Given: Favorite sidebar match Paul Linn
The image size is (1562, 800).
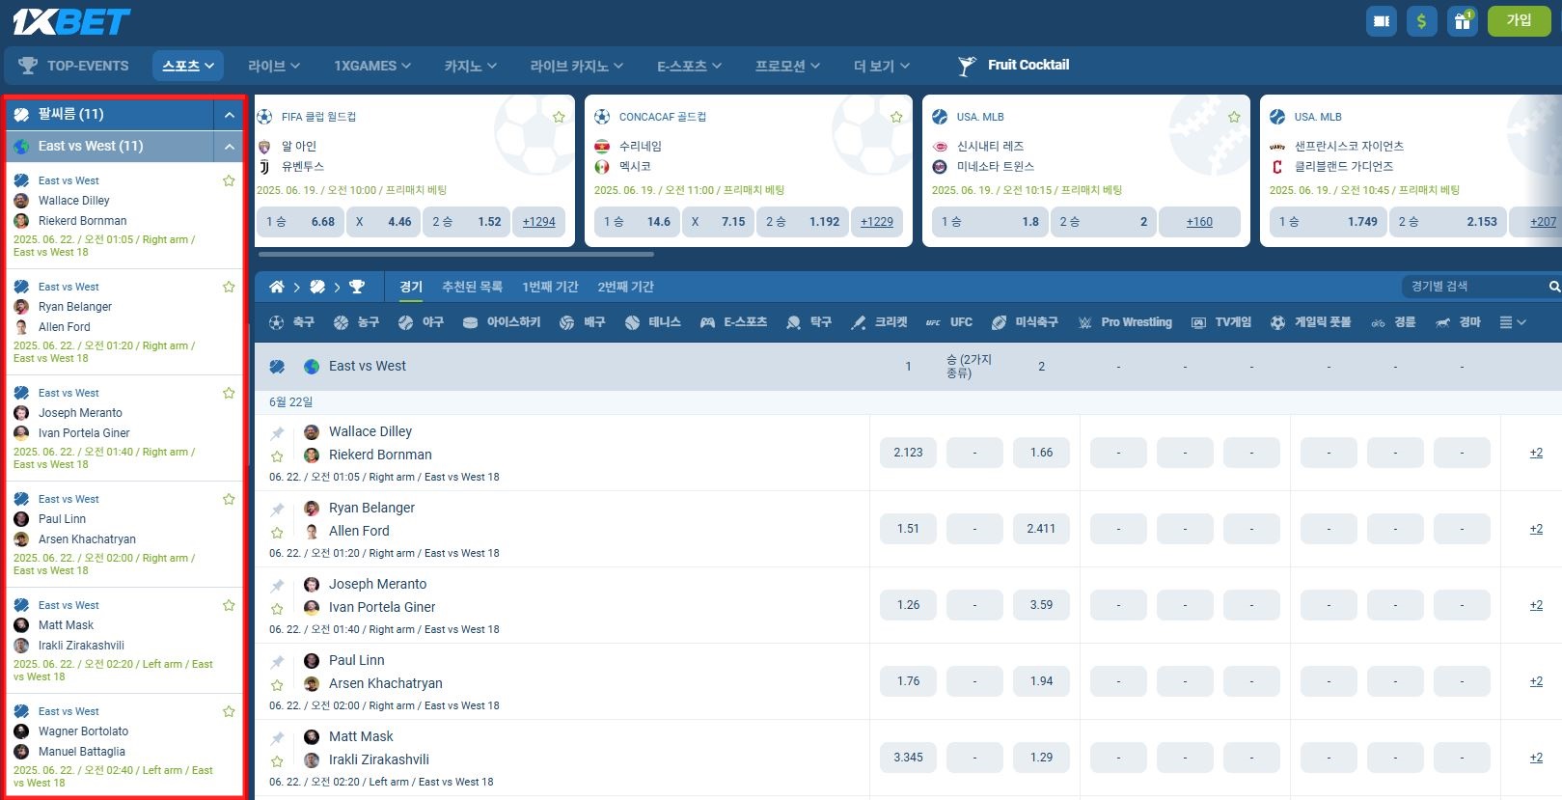Looking at the screenshot, I should click(x=229, y=499).
